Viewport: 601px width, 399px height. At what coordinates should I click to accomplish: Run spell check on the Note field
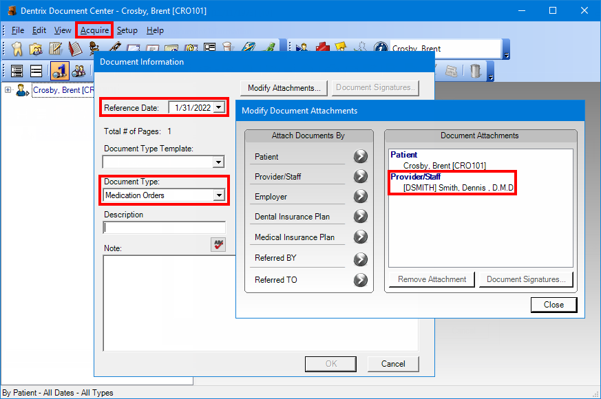(x=218, y=245)
